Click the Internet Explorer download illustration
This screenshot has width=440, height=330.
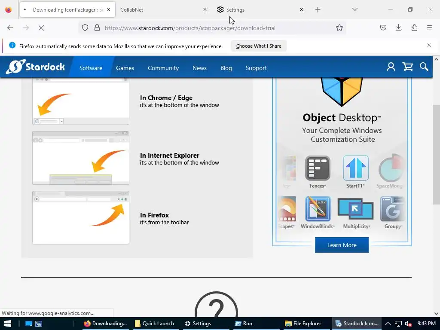81,158
